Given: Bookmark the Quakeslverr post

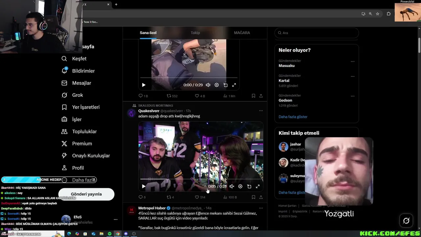Looking at the screenshot, I should pyautogui.click(x=253, y=197).
